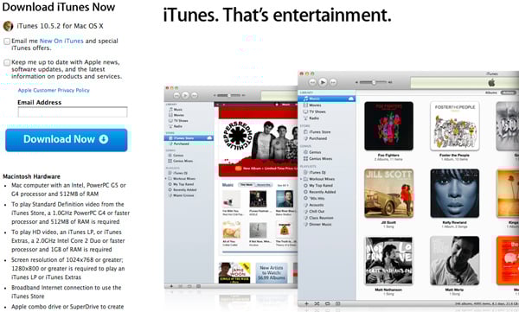Expand the Workout Mixes playlist folder in the front window

(301, 179)
